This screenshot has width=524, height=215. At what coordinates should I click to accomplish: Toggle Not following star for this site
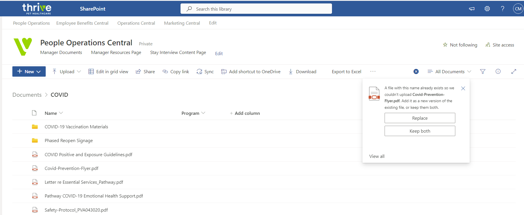(x=460, y=45)
